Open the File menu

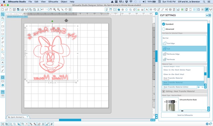[30, 2]
